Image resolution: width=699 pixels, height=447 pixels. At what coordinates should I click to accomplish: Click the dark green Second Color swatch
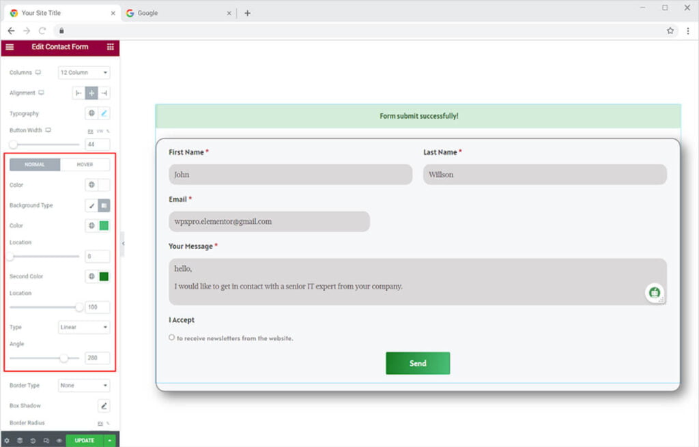click(x=104, y=276)
